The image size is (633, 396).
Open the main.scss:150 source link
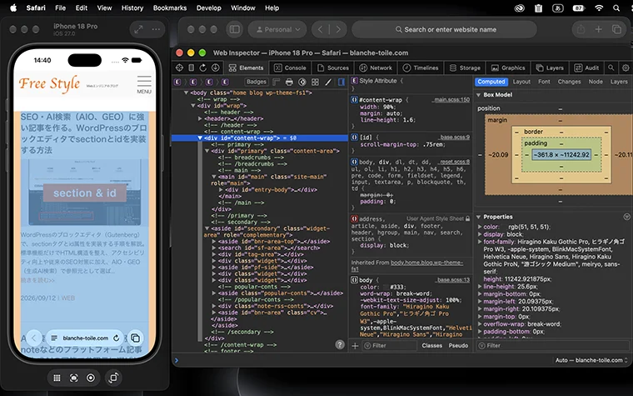pyautogui.click(x=451, y=99)
